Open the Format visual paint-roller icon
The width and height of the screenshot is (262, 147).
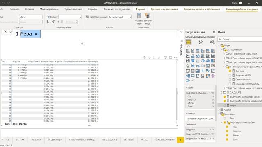[x=200, y=42]
